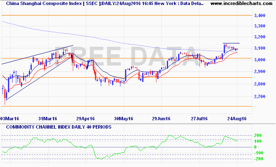Image resolution: width=276 pixels, height=167 pixels.
Task: Click the short resistance line above August candles
Action: click(x=231, y=43)
